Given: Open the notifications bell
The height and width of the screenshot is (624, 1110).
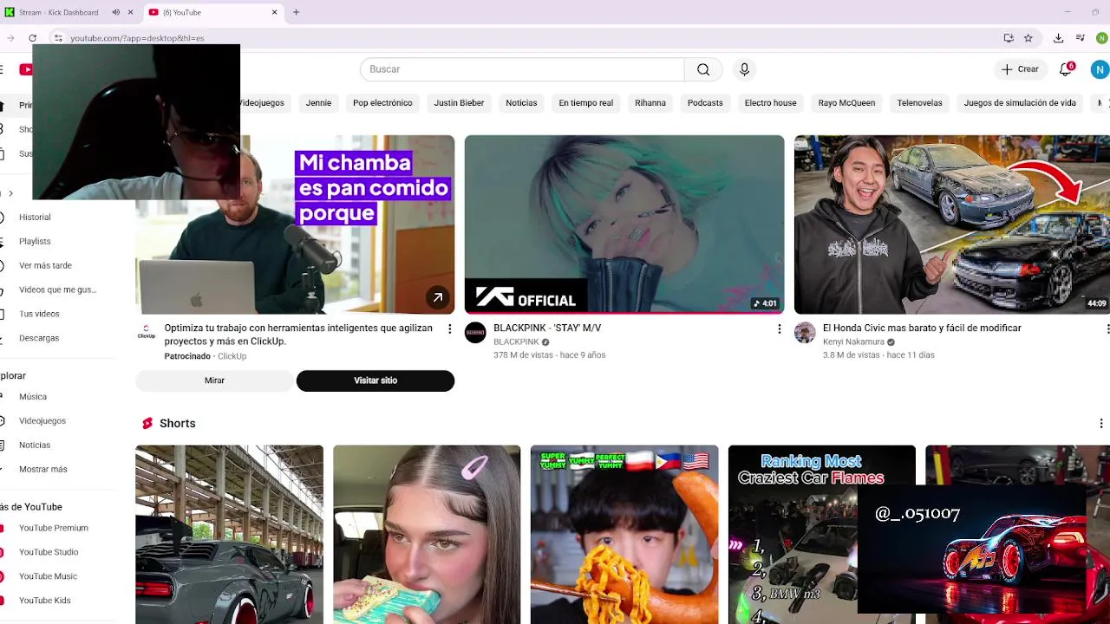Looking at the screenshot, I should pos(1066,69).
